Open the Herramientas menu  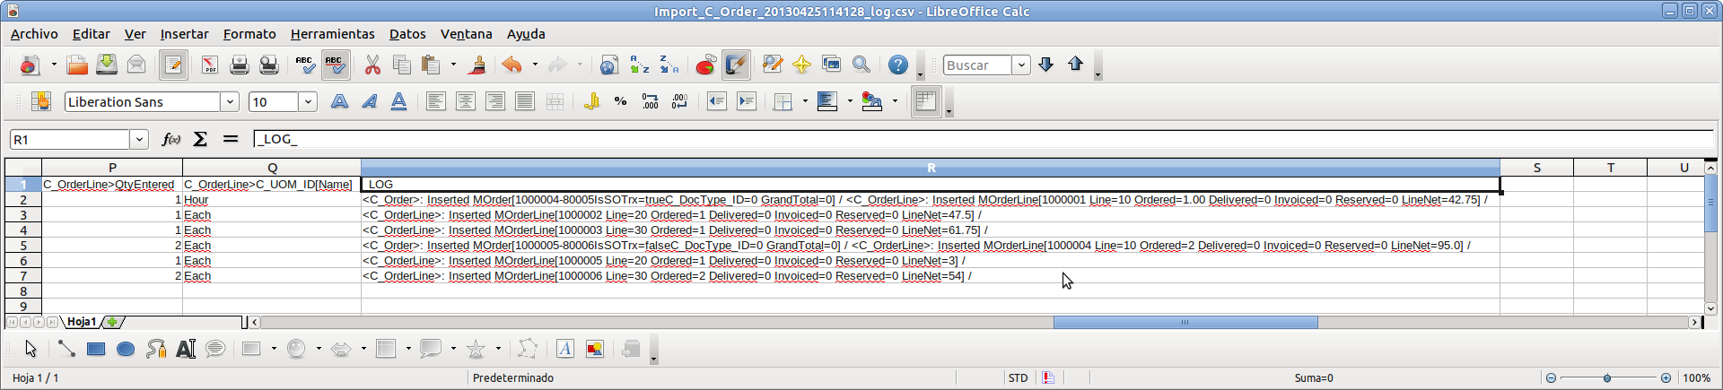[332, 34]
